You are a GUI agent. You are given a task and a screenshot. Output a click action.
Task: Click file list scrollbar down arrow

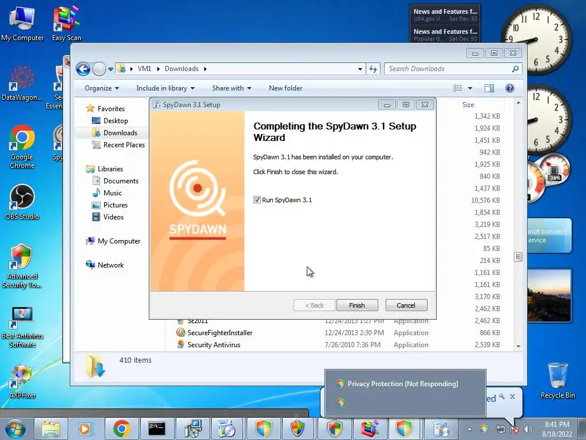518,346
